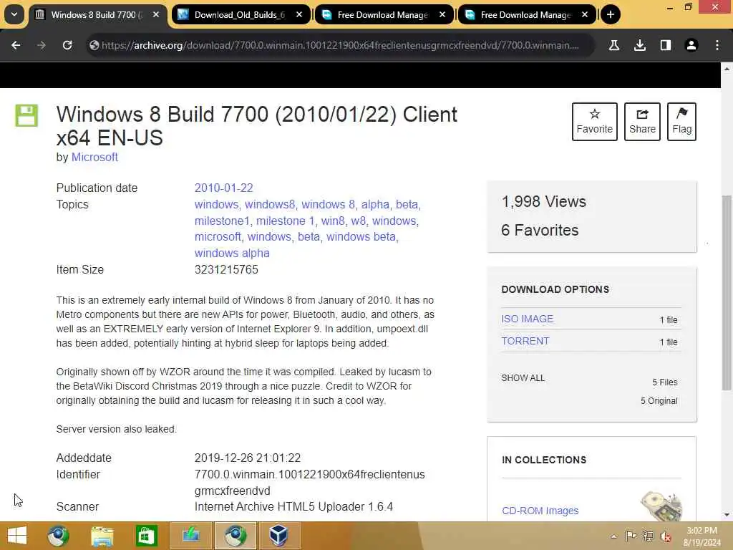Open File Explorer from the taskbar
The width and height of the screenshot is (733, 550).
click(x=102, y=536)
